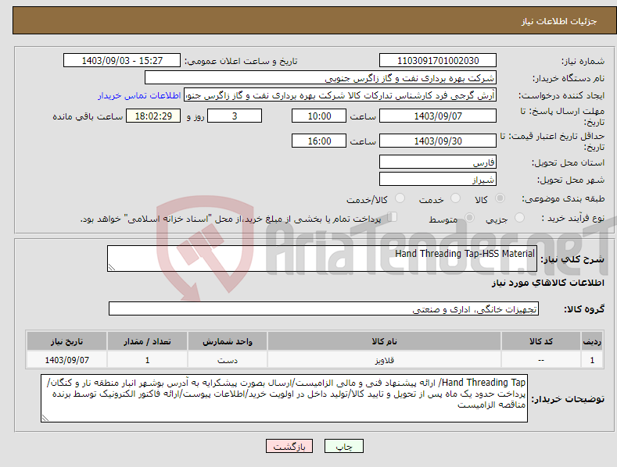
Task: Open the buyer contact information link
Action: click(139, 95)
